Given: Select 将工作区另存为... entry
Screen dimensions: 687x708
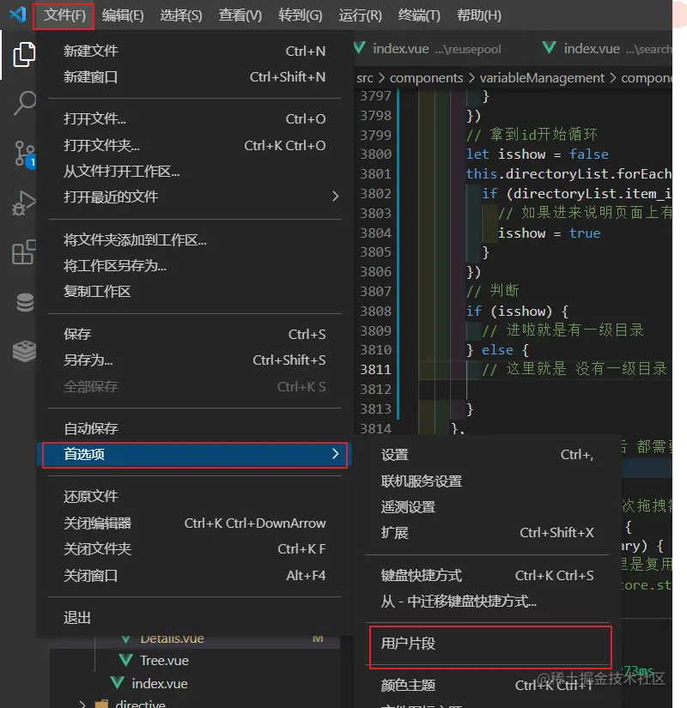Looking at the screenshot, I should pos(194,266).
